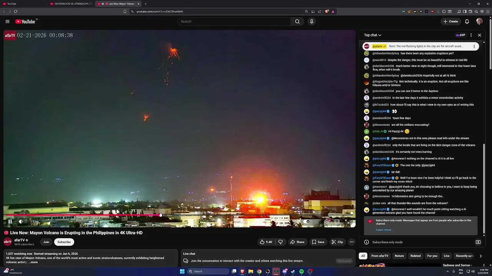Select the For you chip

pos(432,256)
